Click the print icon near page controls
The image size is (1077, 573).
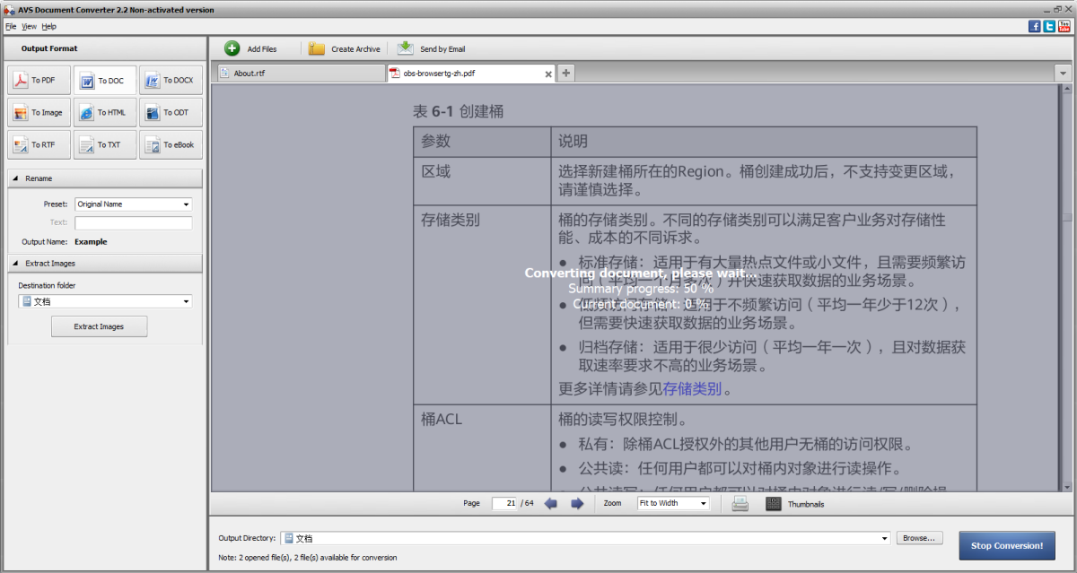(x=740, y=503)
